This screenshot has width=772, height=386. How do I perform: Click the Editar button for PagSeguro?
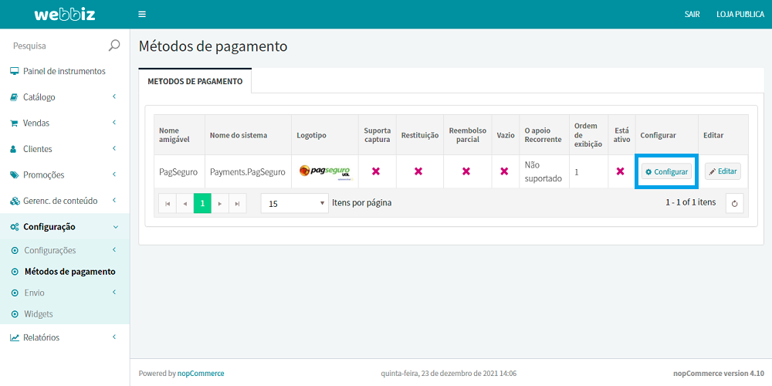coord(723,171)
